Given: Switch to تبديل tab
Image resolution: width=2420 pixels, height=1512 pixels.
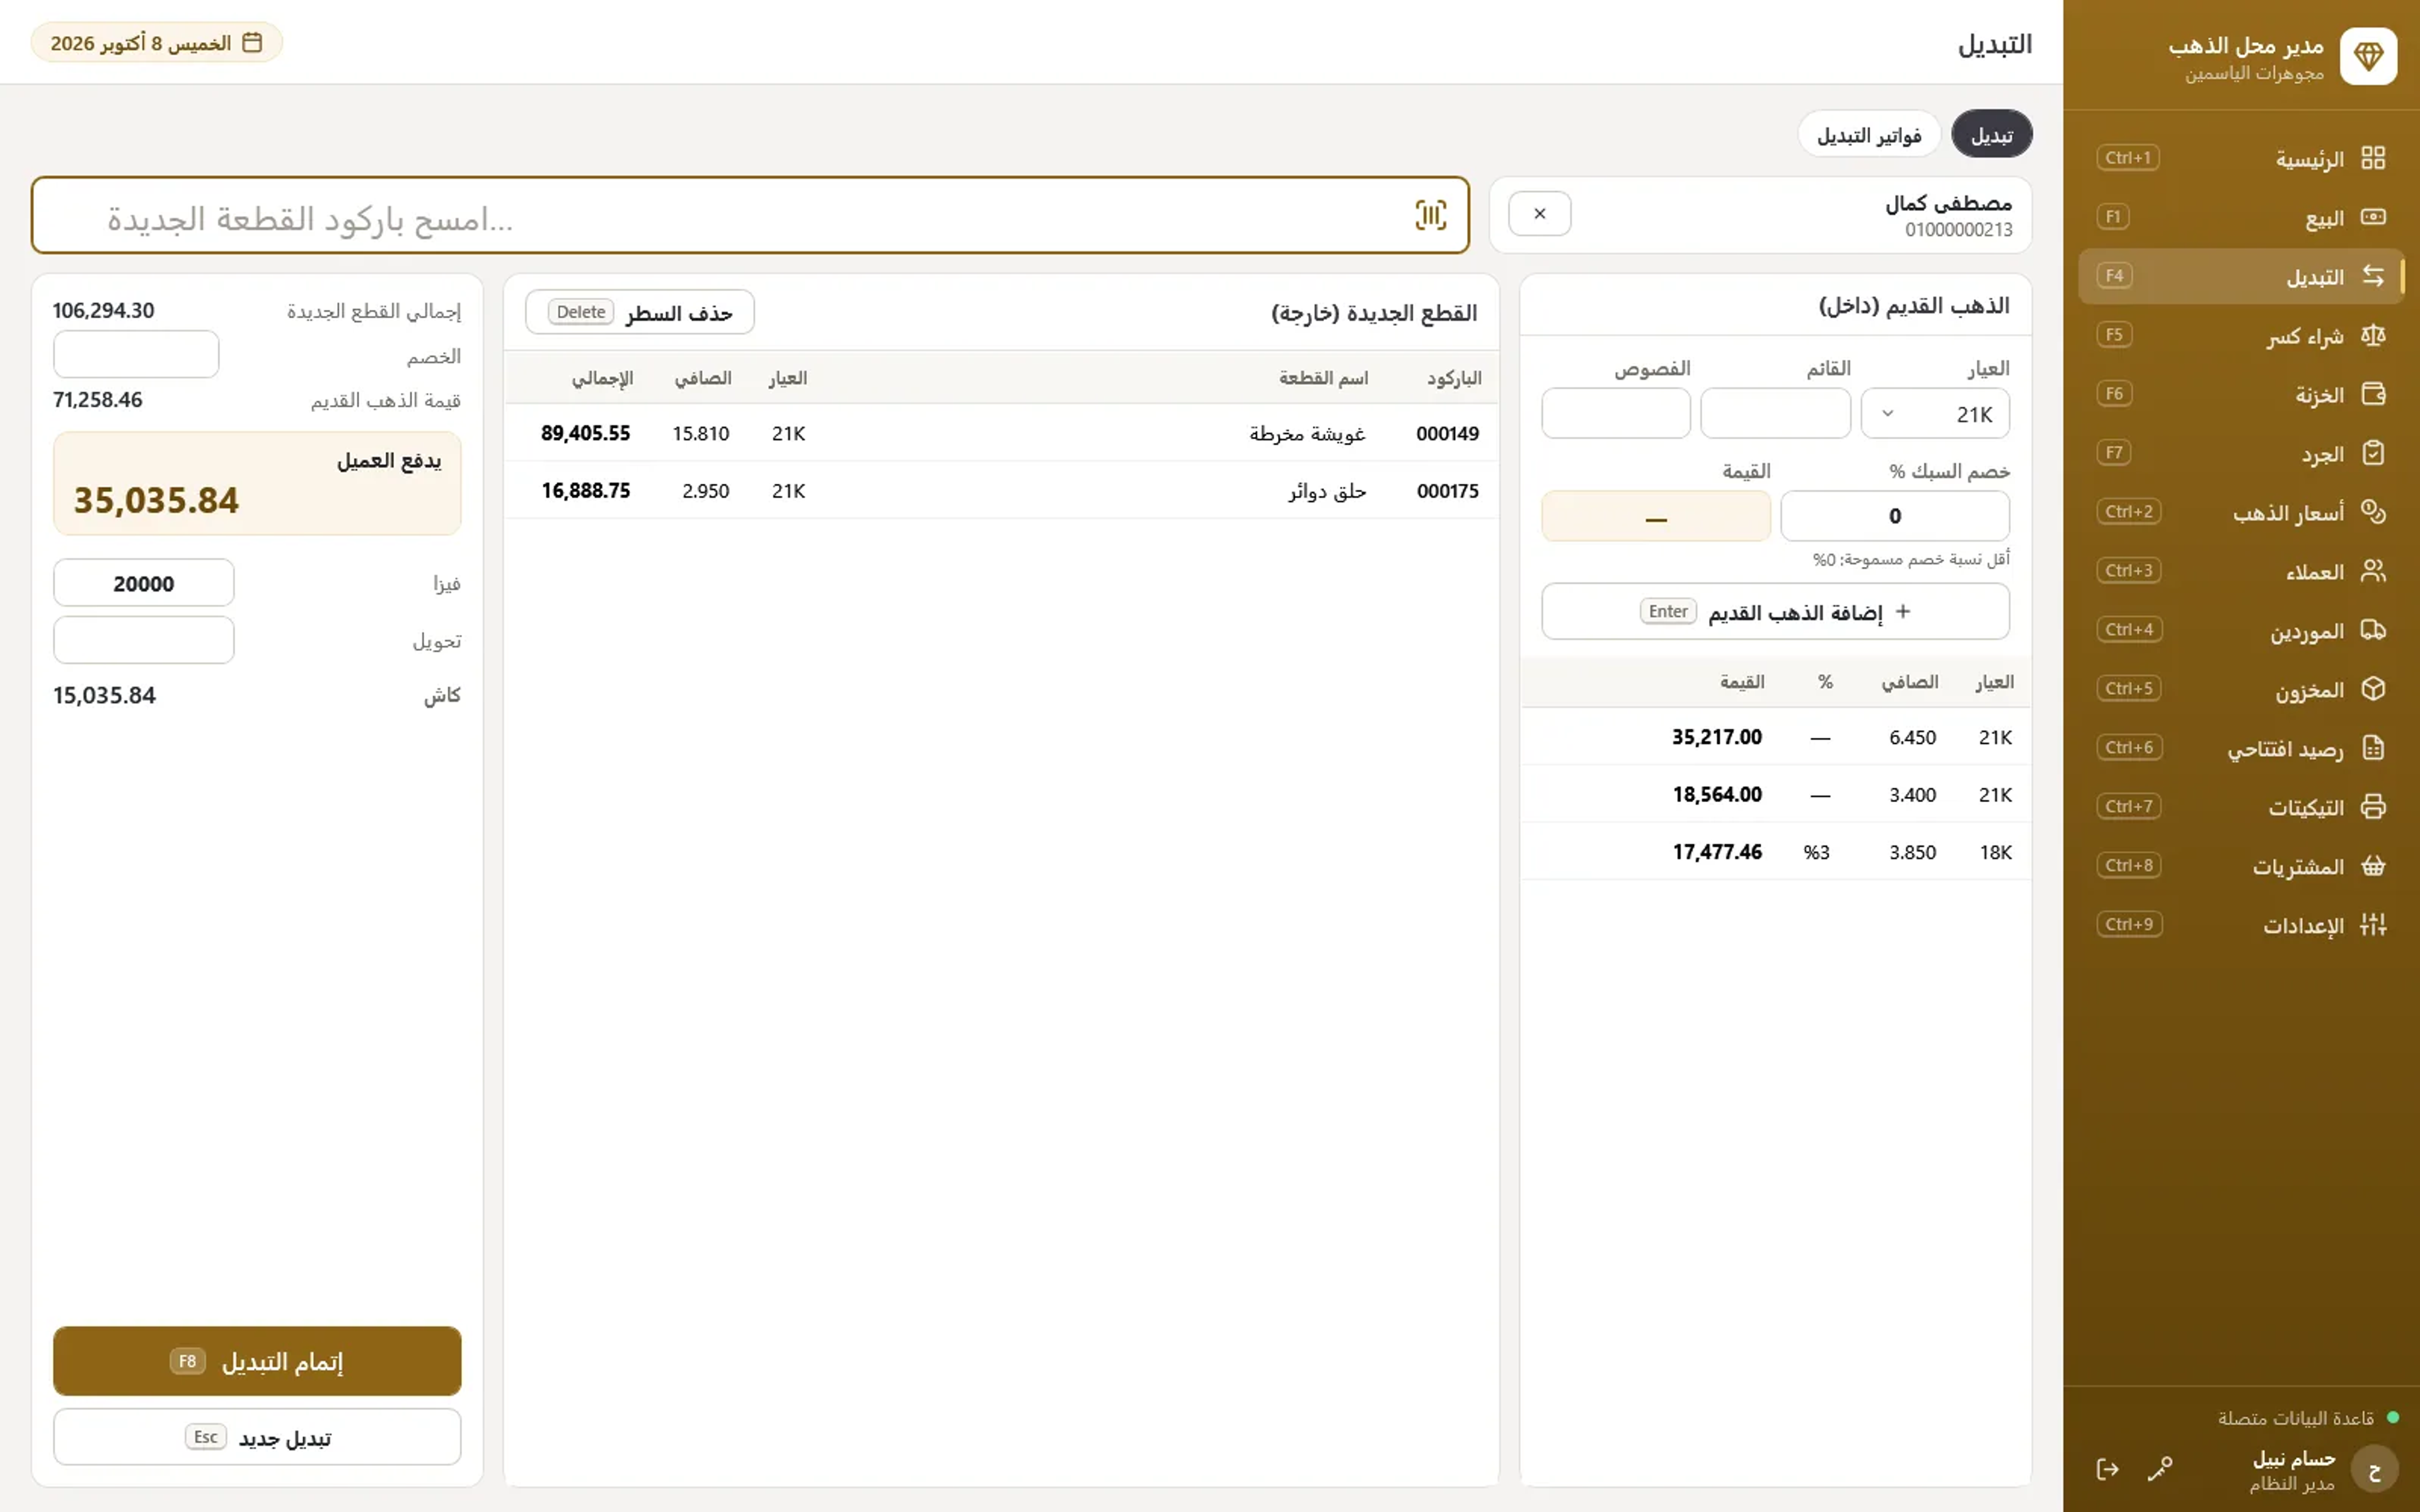Looking at the screenshot, I should click(x=1991, y=134).
